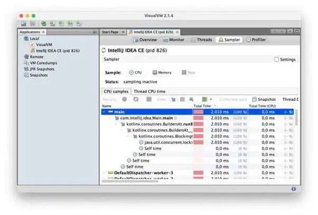Take a Snapshot of collected data

[x=264, y=99]
